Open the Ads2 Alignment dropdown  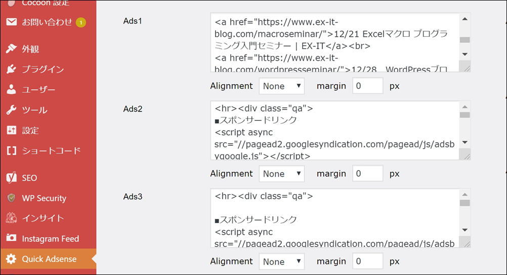tap(282, 174)
